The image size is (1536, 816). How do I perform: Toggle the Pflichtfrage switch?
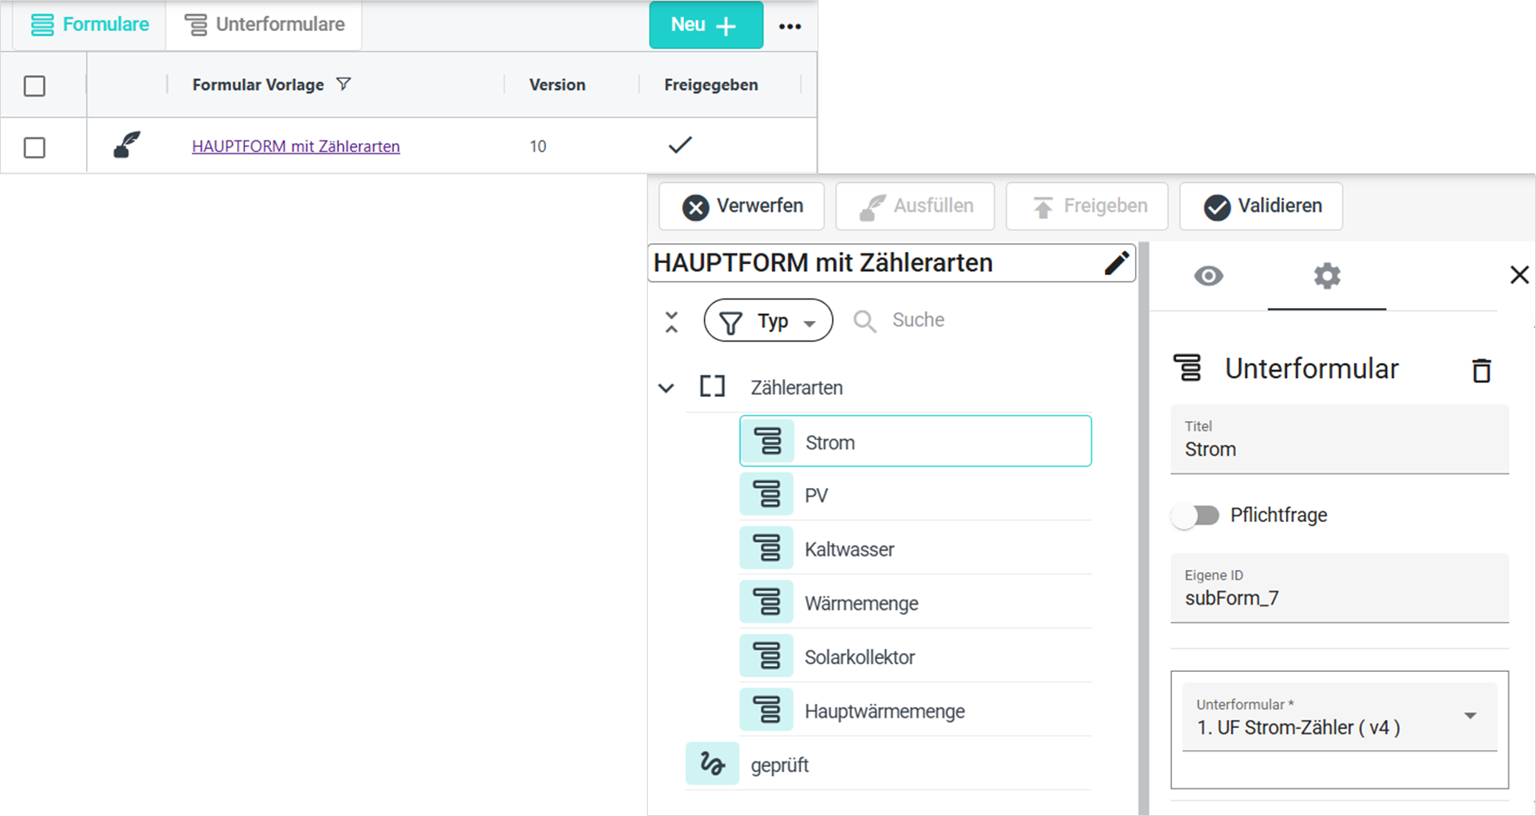point(1195,516)
